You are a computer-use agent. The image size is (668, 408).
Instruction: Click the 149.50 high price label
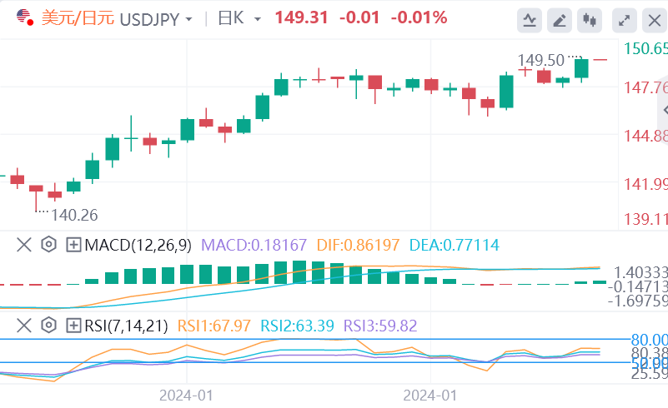tap(538, 60)
